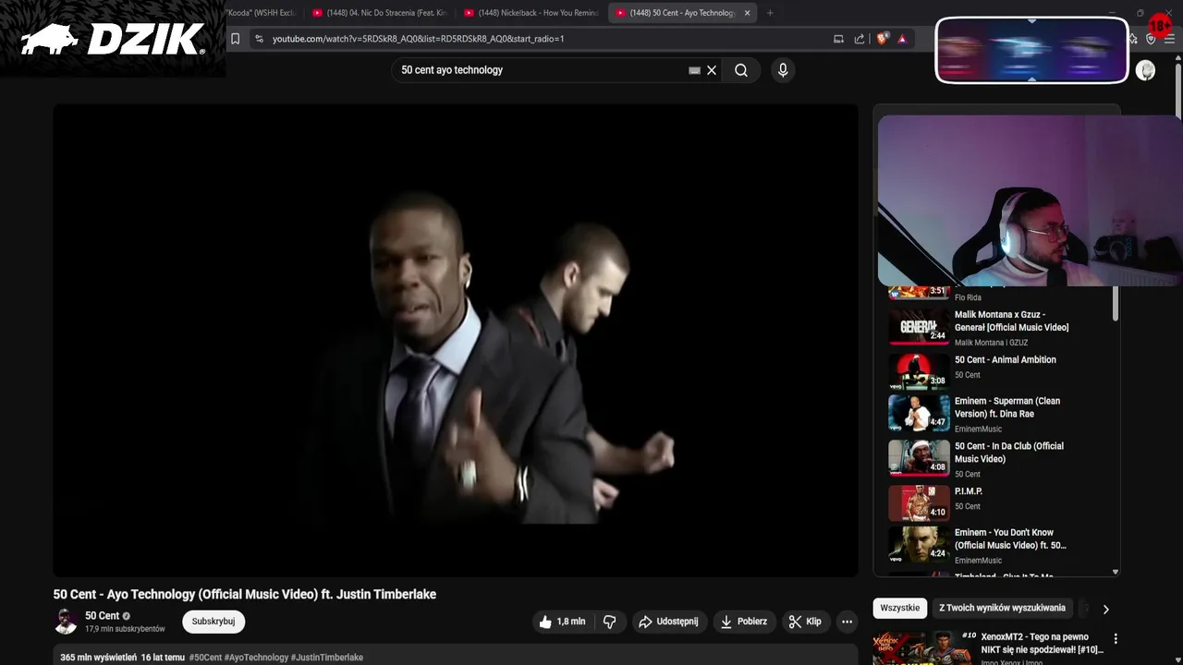Click the video player area
The image size is (1183, 665).
coord(456,340)
